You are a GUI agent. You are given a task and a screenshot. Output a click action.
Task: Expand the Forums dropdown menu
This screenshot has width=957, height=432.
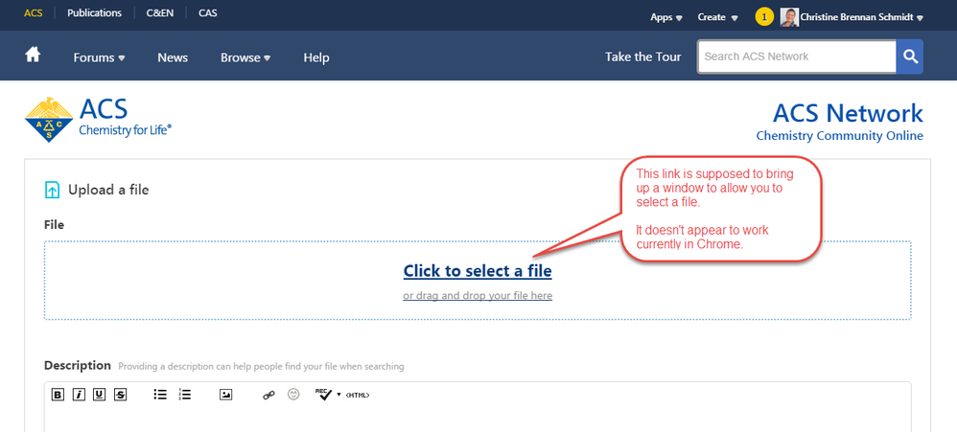point(99,57)
